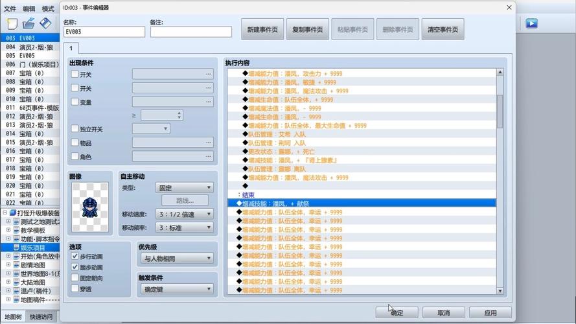Expand the 教学模板 tree node
Viewport: 576px width, 324px height.
(x=8, y=230)
